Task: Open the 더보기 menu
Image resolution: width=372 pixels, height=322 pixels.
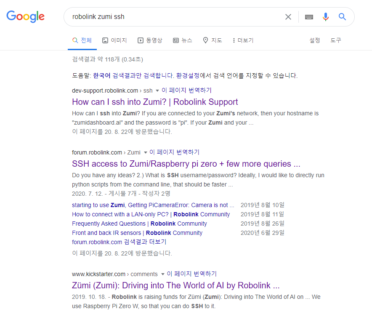Action: (243, 40)
